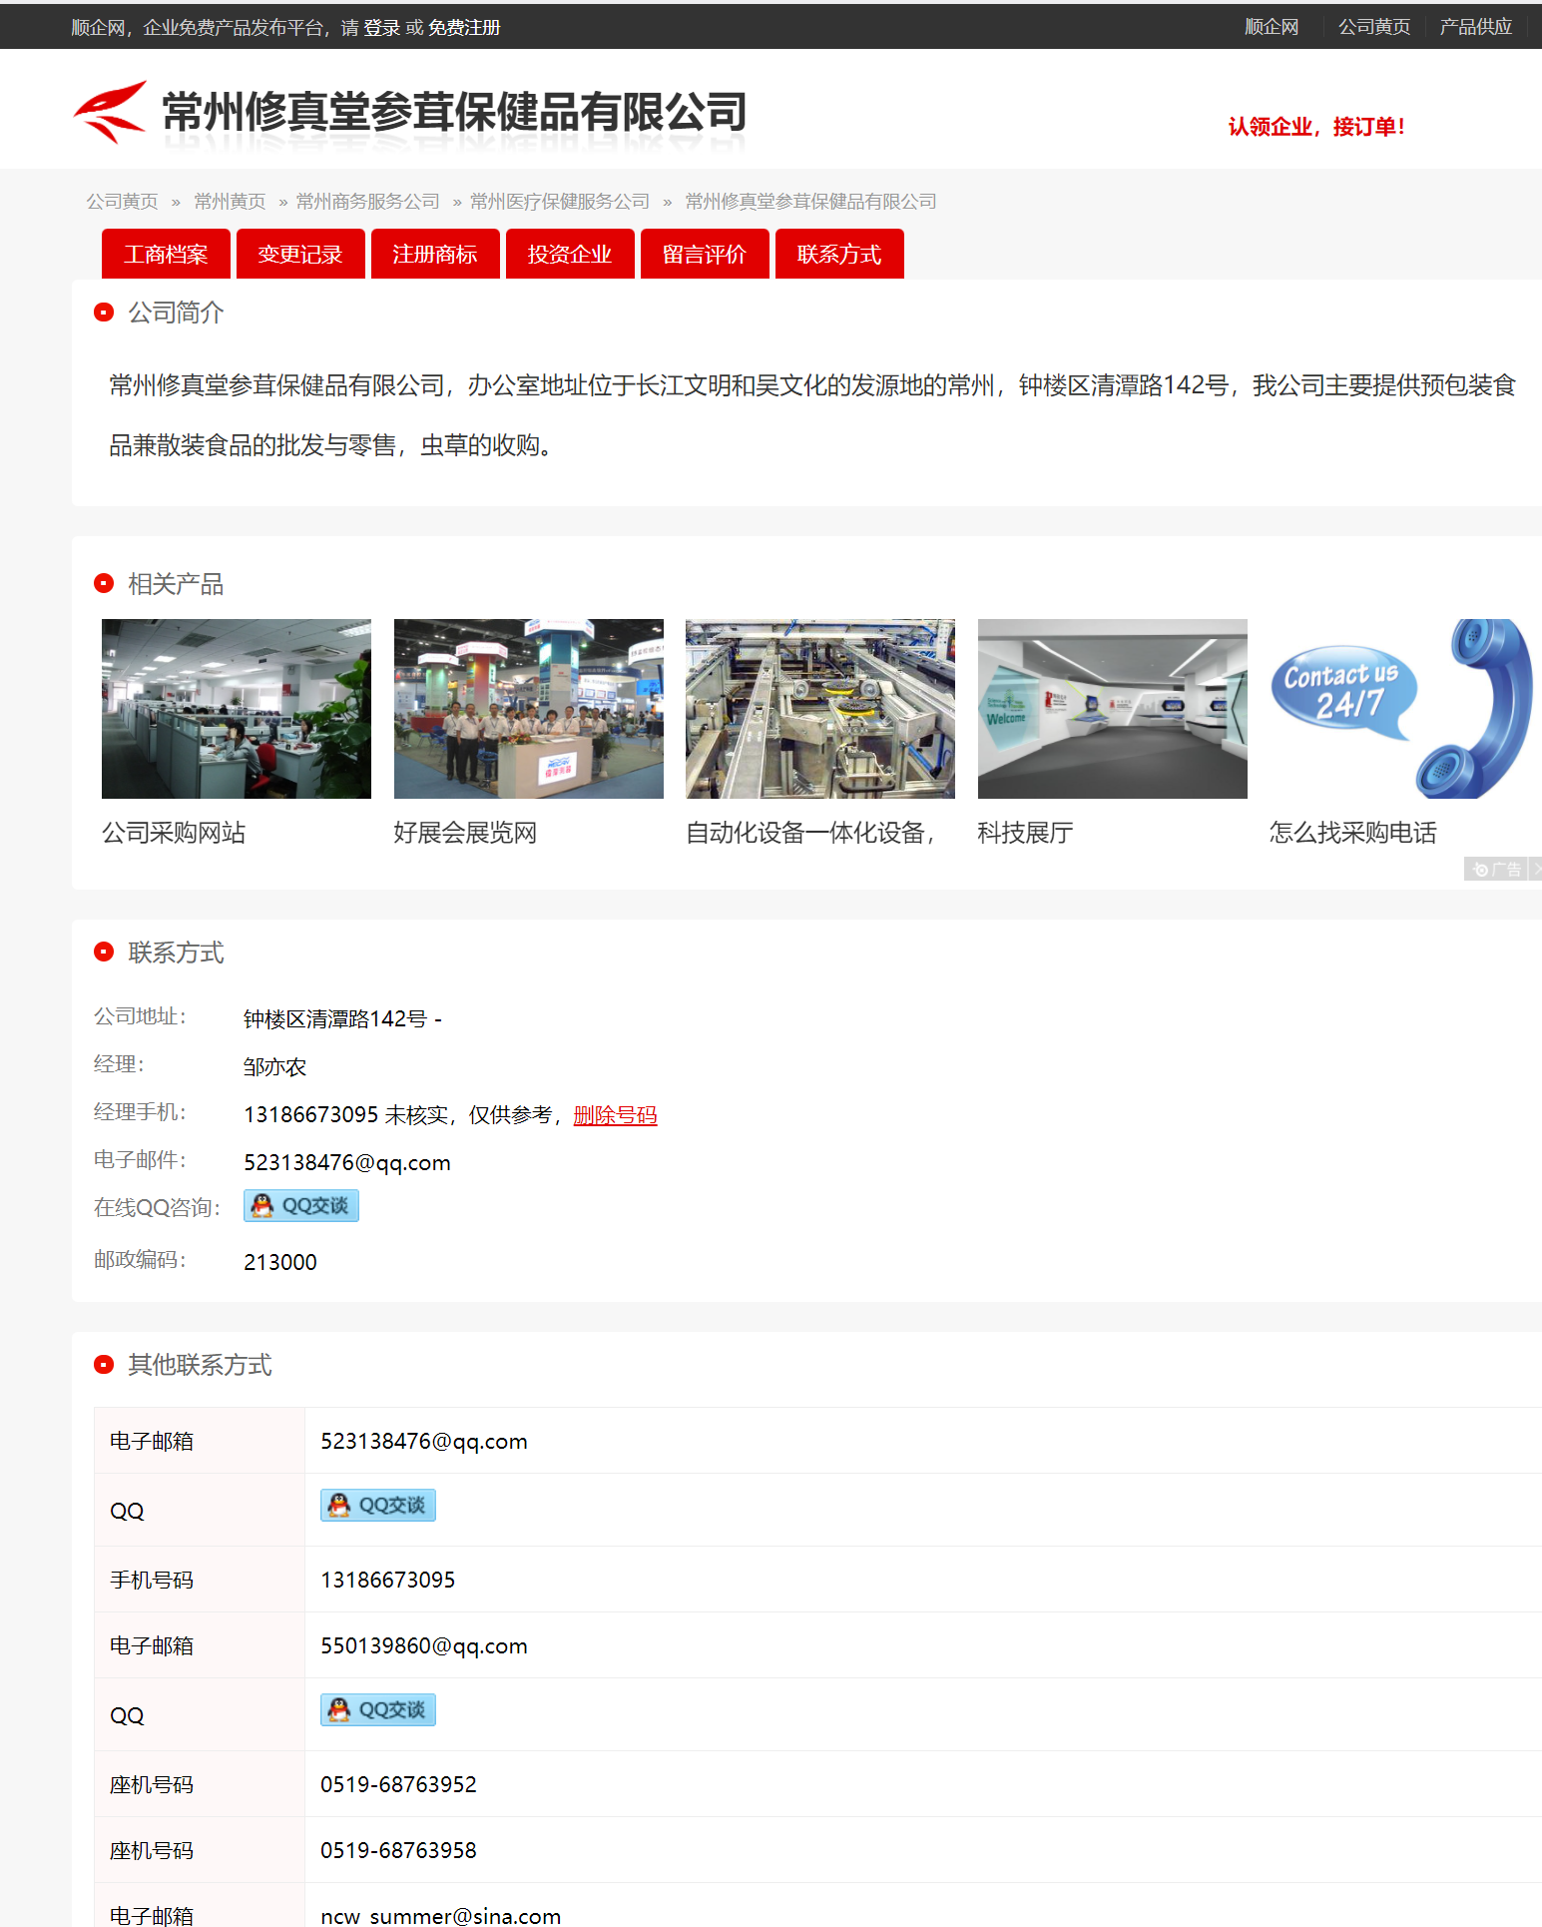Open the 联系方式 tab
This screenshot has height=1927, width=1542.
click(x=839, y=254)
